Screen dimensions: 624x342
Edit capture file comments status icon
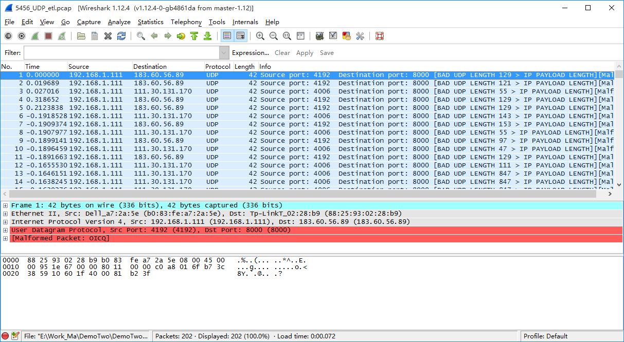[15, 336]
